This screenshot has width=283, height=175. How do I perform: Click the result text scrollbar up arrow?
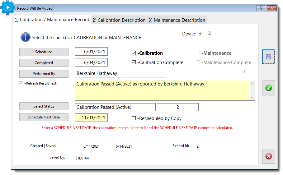pos(252,83)
